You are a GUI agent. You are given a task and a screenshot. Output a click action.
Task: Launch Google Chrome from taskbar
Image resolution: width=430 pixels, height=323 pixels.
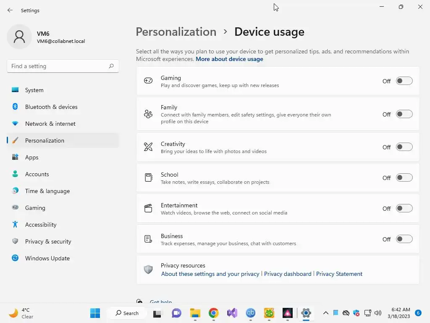(214, 313)
